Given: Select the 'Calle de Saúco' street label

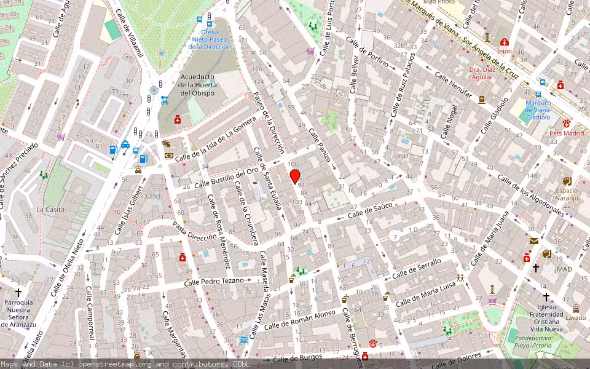Looking at the screenshot, I should (370, 210).
